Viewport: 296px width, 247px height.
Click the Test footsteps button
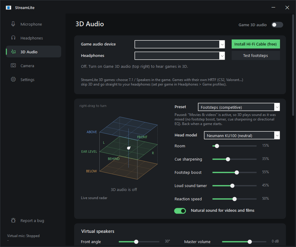256,55
